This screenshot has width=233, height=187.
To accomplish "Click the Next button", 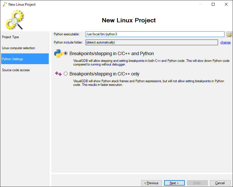I will 174,183.
